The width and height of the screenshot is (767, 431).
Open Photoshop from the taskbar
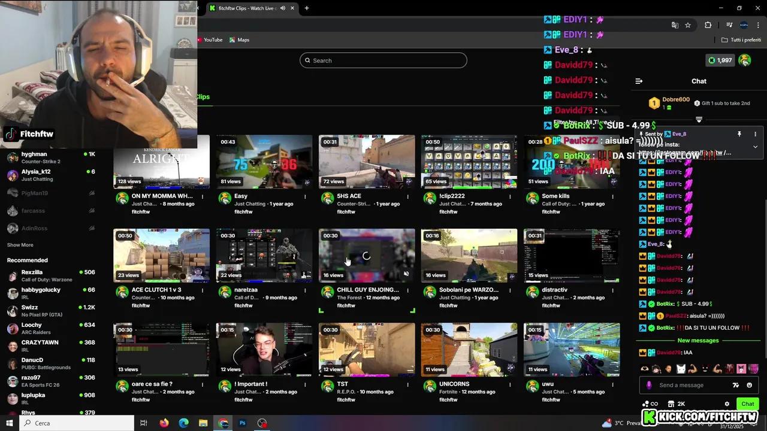tap(243, 423)
